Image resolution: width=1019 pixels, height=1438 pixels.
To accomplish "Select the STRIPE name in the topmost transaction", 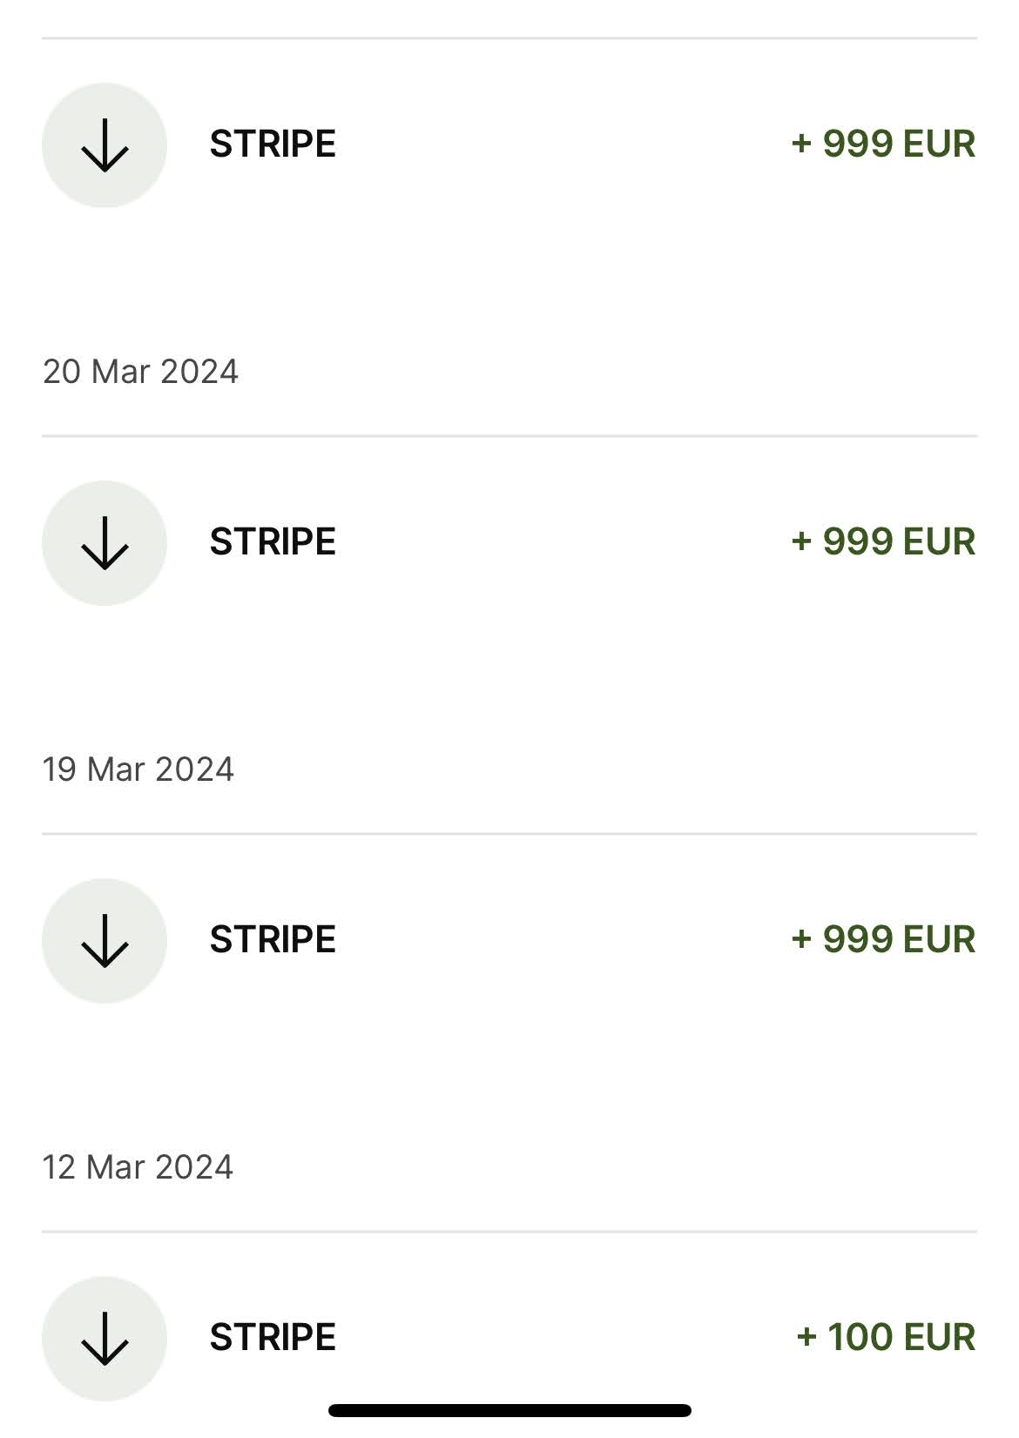I will pos(273,144).
